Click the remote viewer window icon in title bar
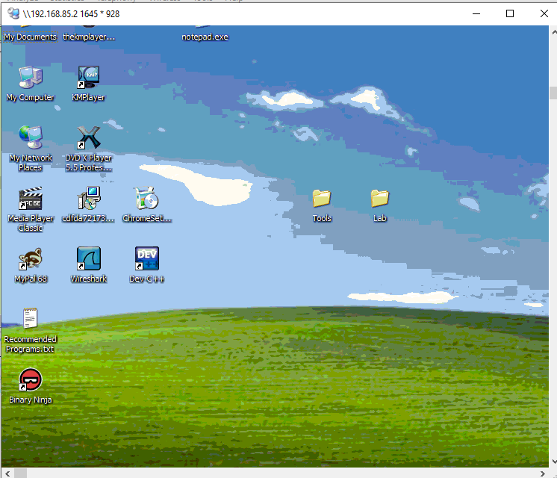 coord(13,13)
